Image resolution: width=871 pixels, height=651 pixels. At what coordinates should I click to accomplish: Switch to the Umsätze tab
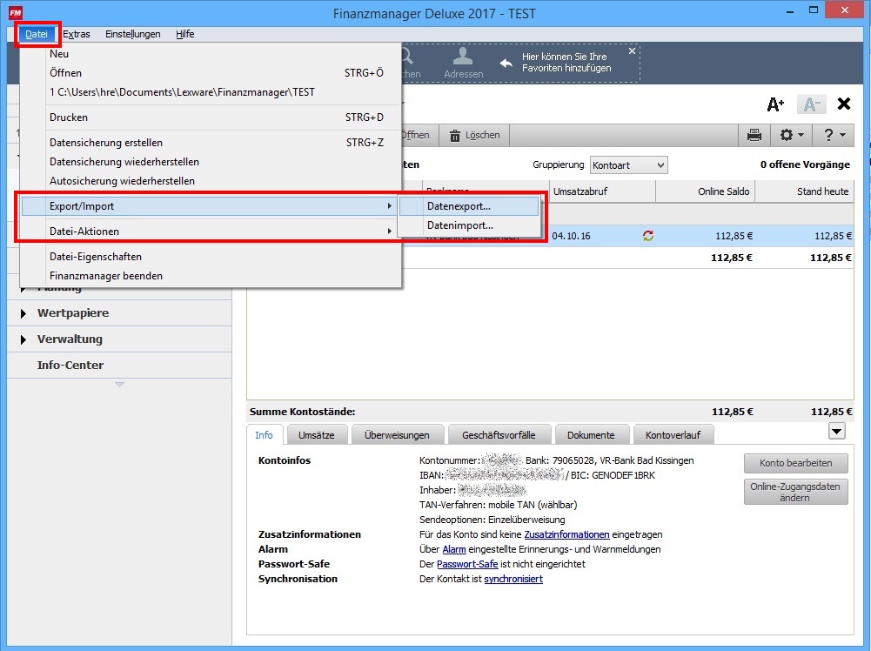pos(317,435)
